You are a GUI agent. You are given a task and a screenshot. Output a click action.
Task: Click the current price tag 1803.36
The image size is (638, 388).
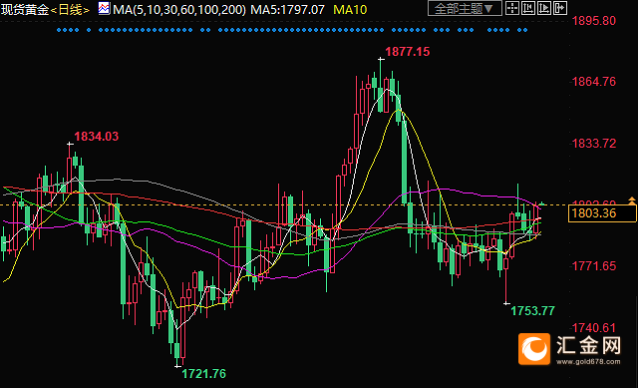click(602, 212)
